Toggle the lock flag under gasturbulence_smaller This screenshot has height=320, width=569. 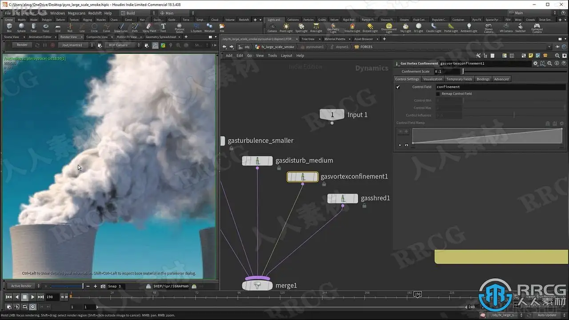pyautogui.click(x=232, y=148)
